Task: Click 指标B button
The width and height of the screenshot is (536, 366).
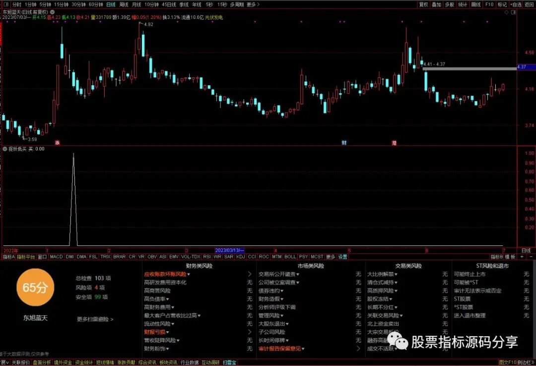Action: pyautogui.click(x=497, y=256)
